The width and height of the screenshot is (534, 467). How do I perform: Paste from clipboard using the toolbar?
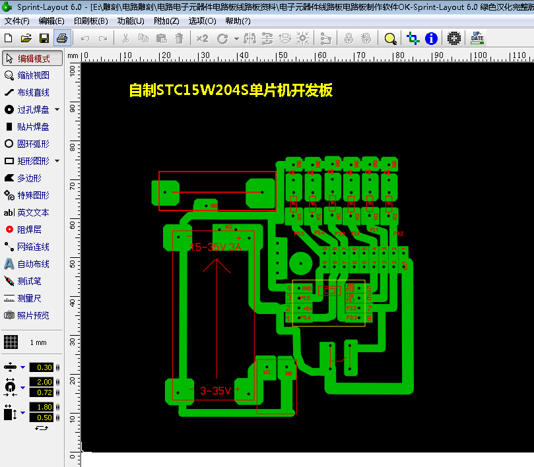[162, 38]
